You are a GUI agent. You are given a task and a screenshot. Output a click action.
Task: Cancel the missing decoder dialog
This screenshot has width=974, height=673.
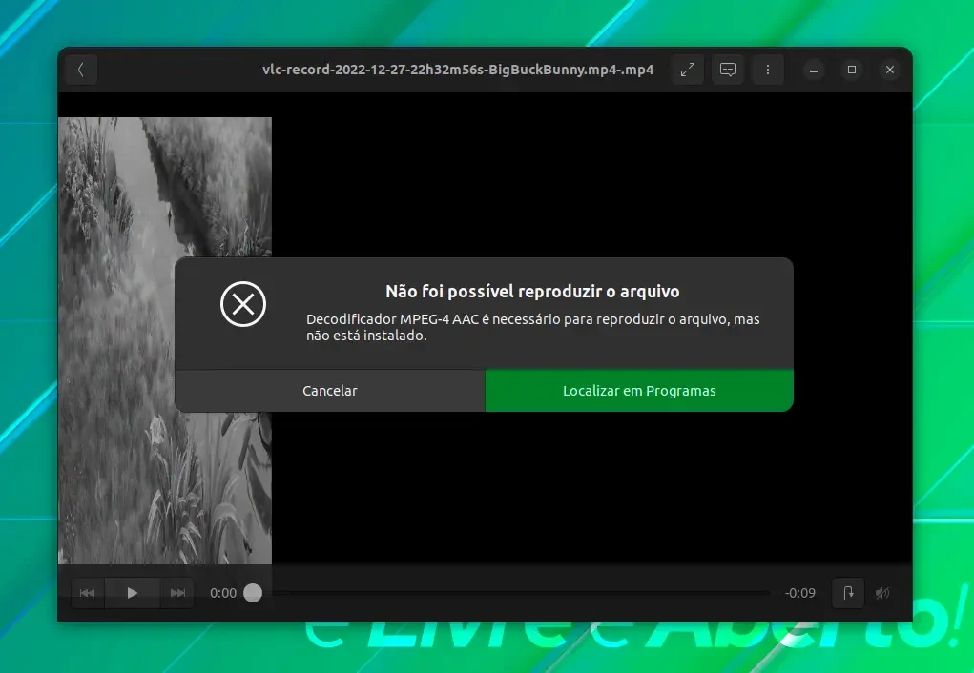point(330,391)
